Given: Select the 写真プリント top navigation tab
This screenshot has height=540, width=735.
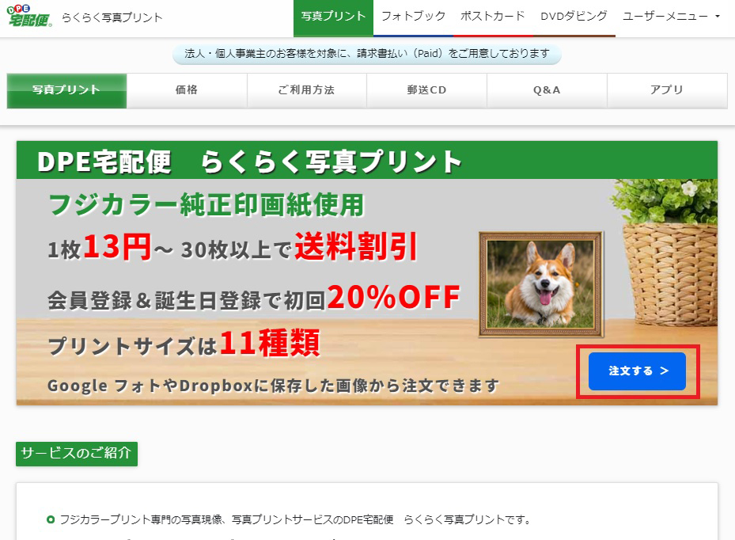Looking at the screenshot, I should coord(333,18).
